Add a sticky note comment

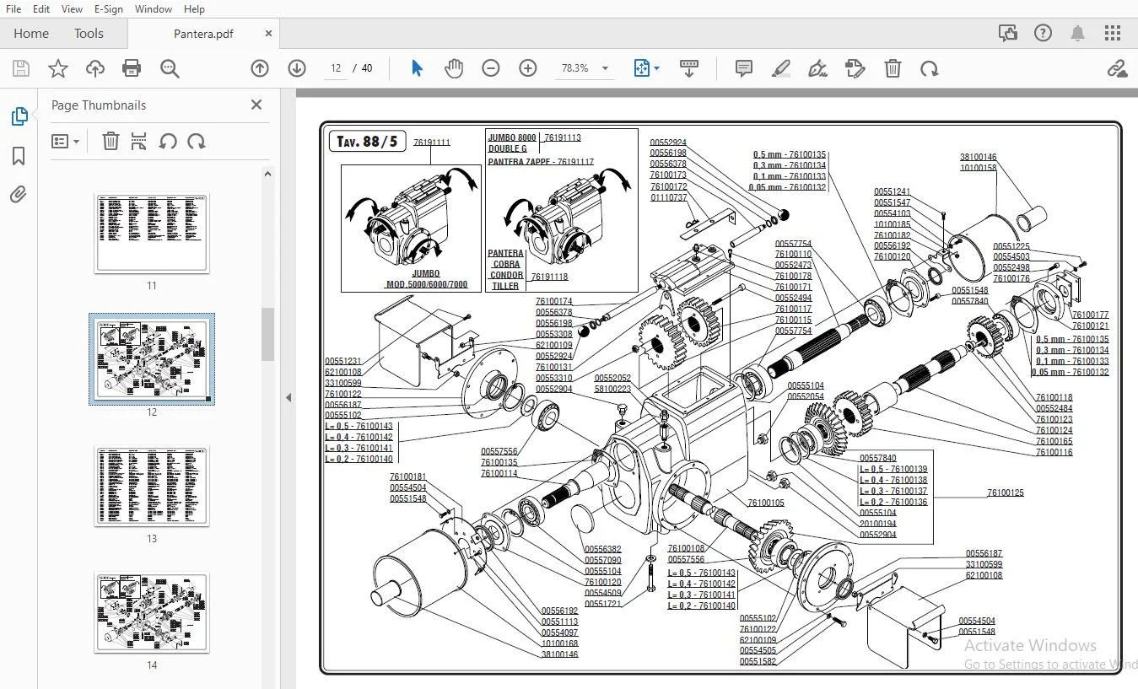[744, 68]
